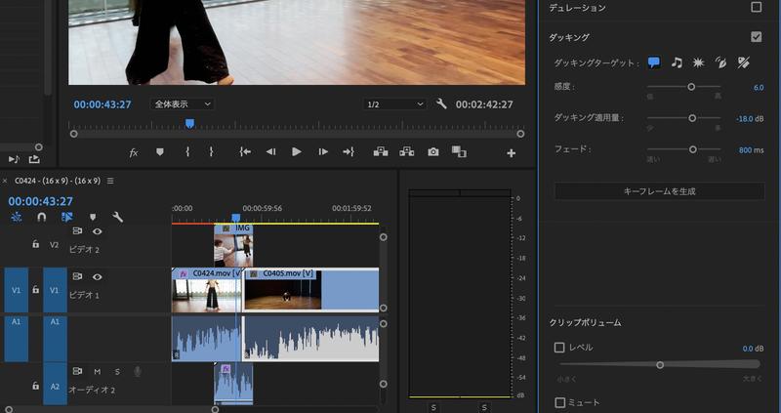Click the キーフレームを生成 button
The height and width of the screenshot is (413, 781).
click(x=659, y=191)
